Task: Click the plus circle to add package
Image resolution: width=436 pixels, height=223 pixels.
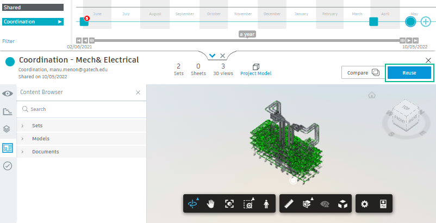Action: [426, 22]
